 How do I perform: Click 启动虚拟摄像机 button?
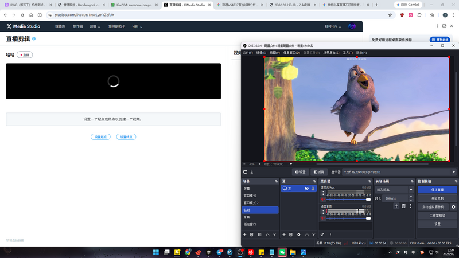433,207
